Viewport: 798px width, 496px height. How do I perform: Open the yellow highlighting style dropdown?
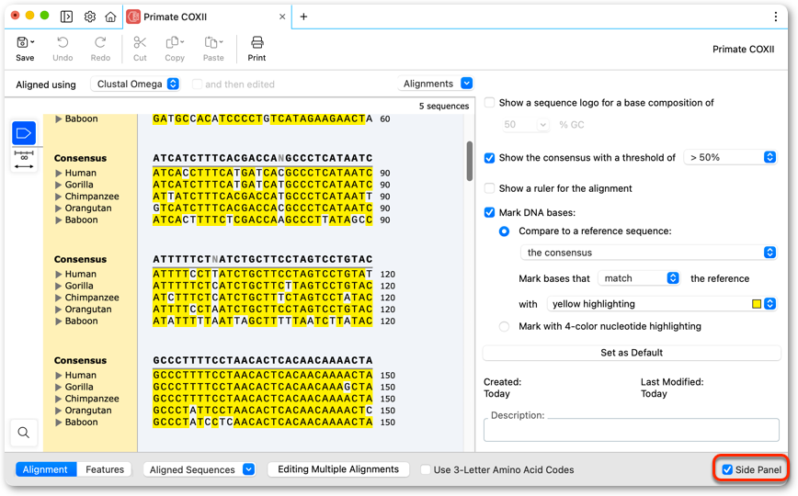coord(662,304)
